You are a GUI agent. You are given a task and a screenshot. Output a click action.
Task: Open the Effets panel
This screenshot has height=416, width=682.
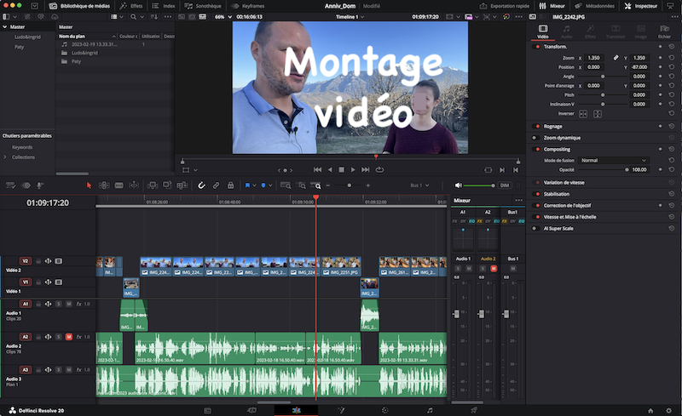[131, 6]
